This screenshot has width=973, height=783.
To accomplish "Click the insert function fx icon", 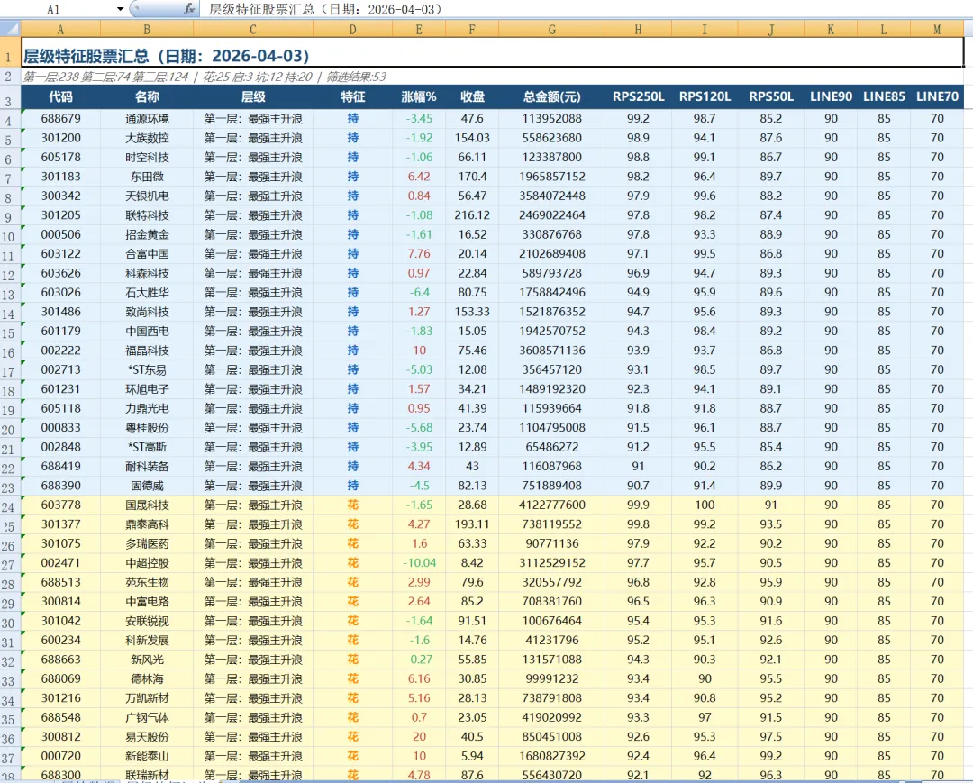I will (189, 9).
